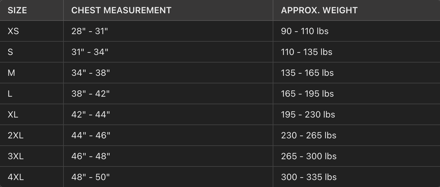Screen dimensions: 440x187
Task: Click the APPROX. WEIGHT column header
Action: point(319,10)
